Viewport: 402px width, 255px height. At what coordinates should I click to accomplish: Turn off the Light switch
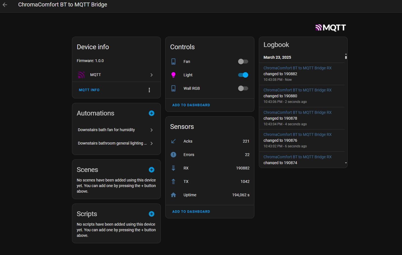click(243, 75)
